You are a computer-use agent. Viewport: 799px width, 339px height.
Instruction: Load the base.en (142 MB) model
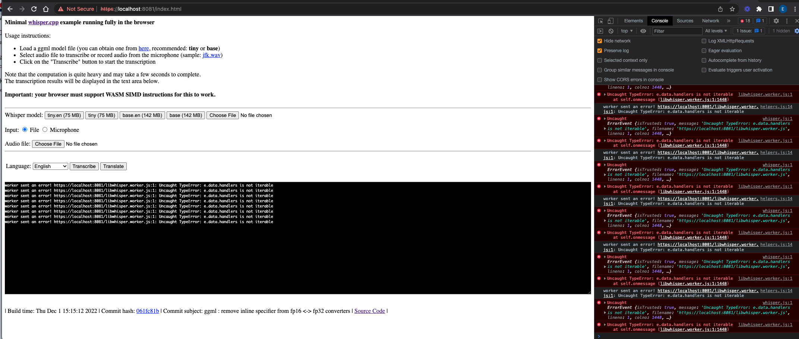click(142, 115)
